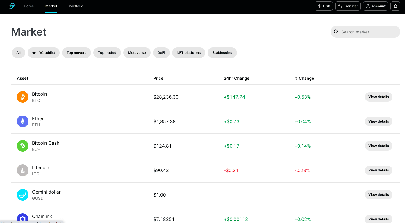Click Litecoin change -$0.21
Viewport: 405px width, 223px height.
pos(231,170)
